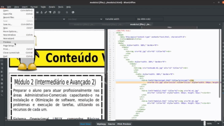Click the globe browse icon in toolbar
The image size is (224, 126).
[x=73, y=12]
